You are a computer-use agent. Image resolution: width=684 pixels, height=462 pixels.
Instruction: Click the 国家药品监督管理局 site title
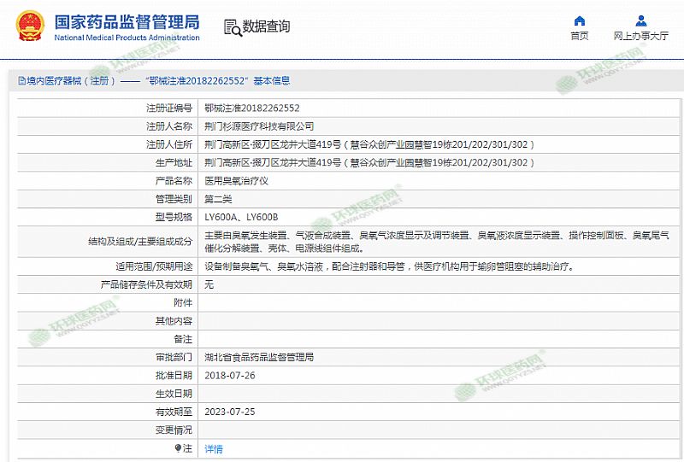(x=127, y=21)
